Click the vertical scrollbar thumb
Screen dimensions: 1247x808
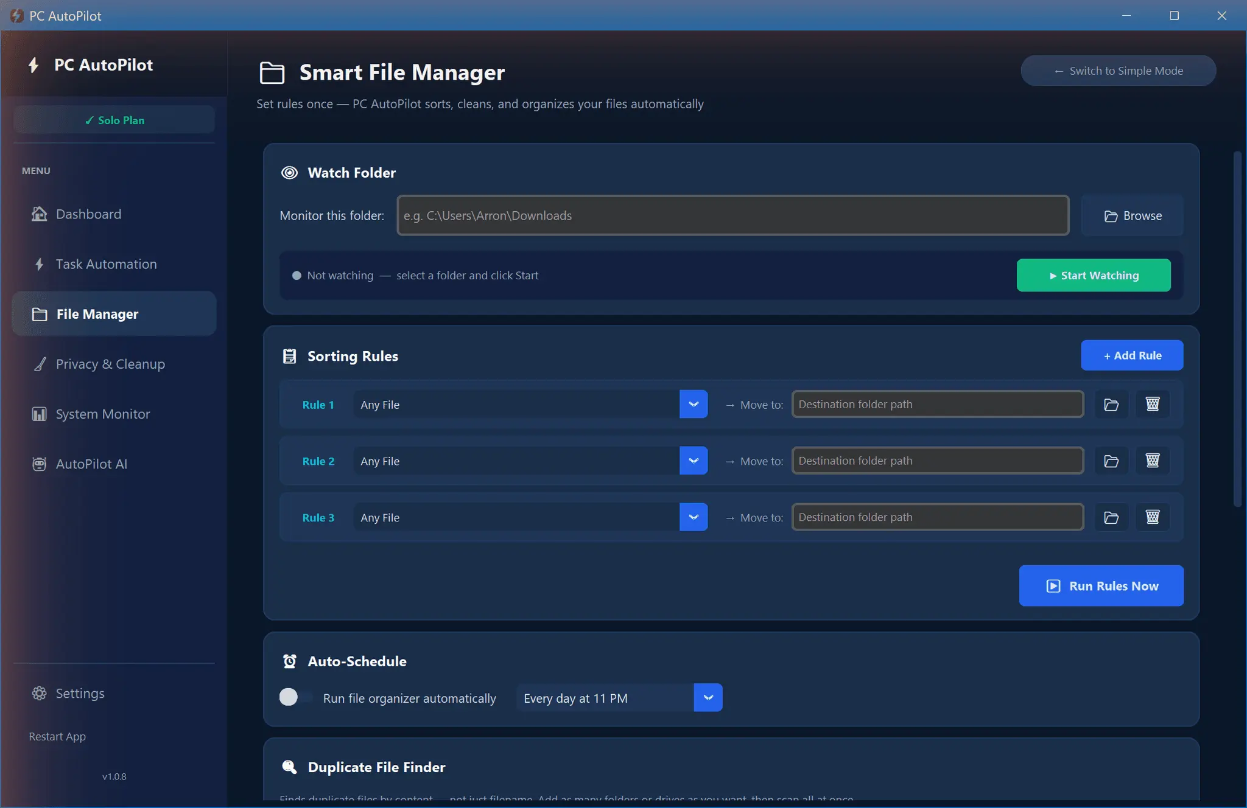pyautogui.click(x=1237, y=329)
